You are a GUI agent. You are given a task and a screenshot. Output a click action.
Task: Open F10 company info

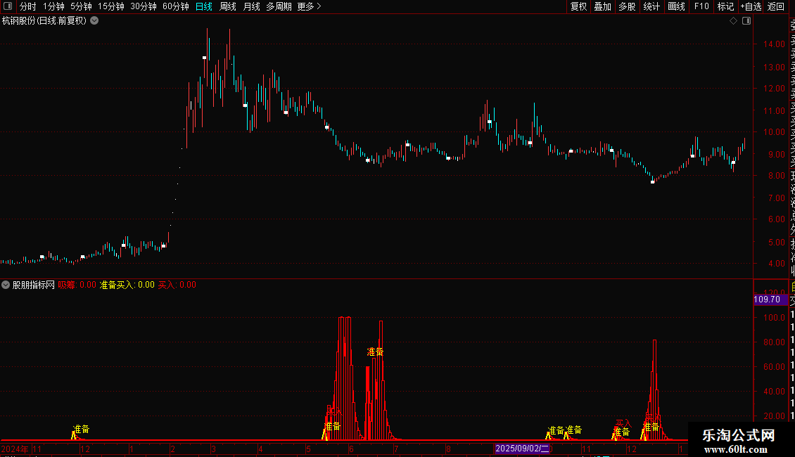(701, 6)
